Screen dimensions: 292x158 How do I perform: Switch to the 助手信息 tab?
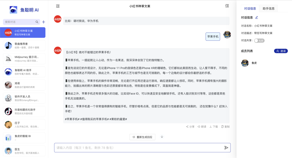pyautogui.click(x=268, y=9)
